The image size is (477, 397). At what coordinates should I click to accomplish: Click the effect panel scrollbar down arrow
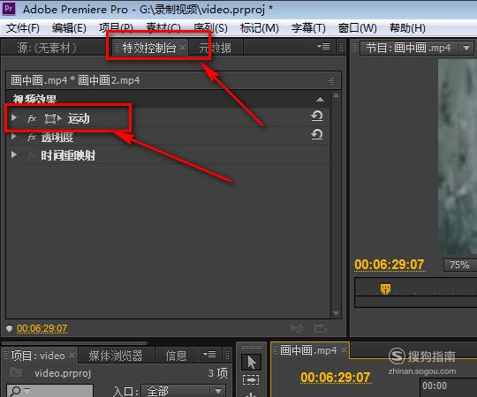point(336,313)
